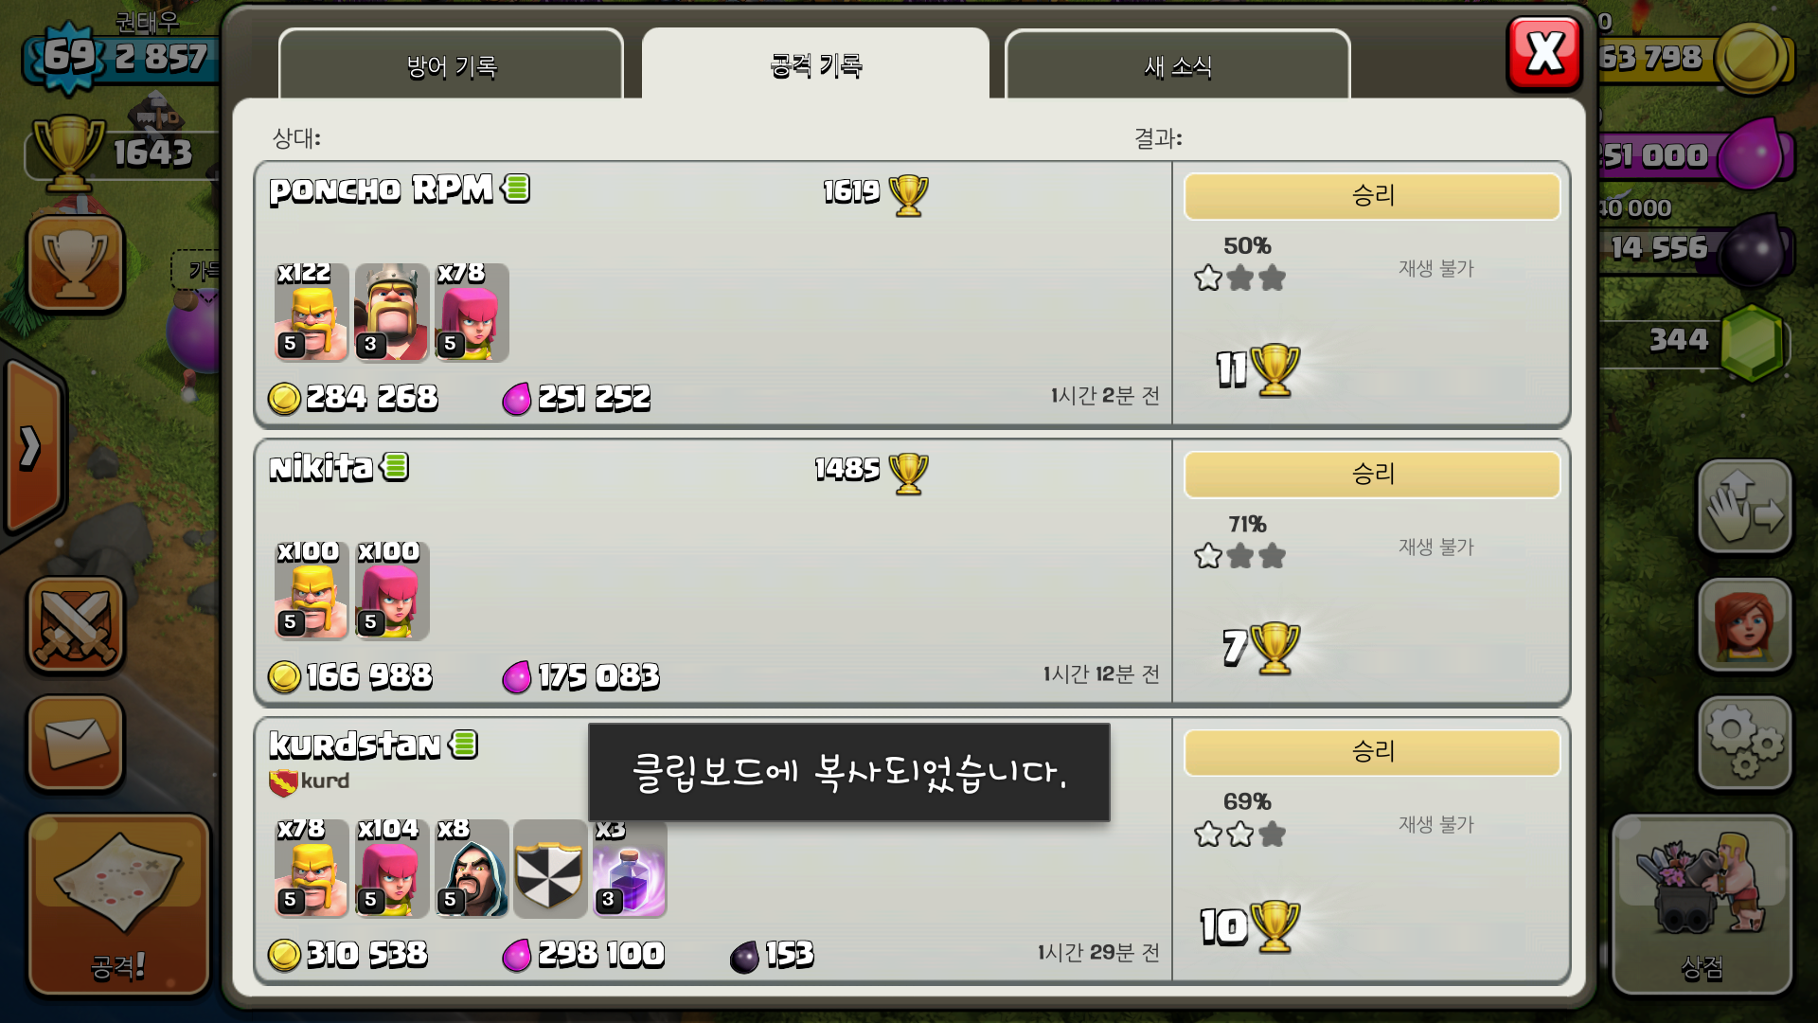Open the layout editor hand icon
Viewport: 1818px width, 1023px height.
(1744, 507)
